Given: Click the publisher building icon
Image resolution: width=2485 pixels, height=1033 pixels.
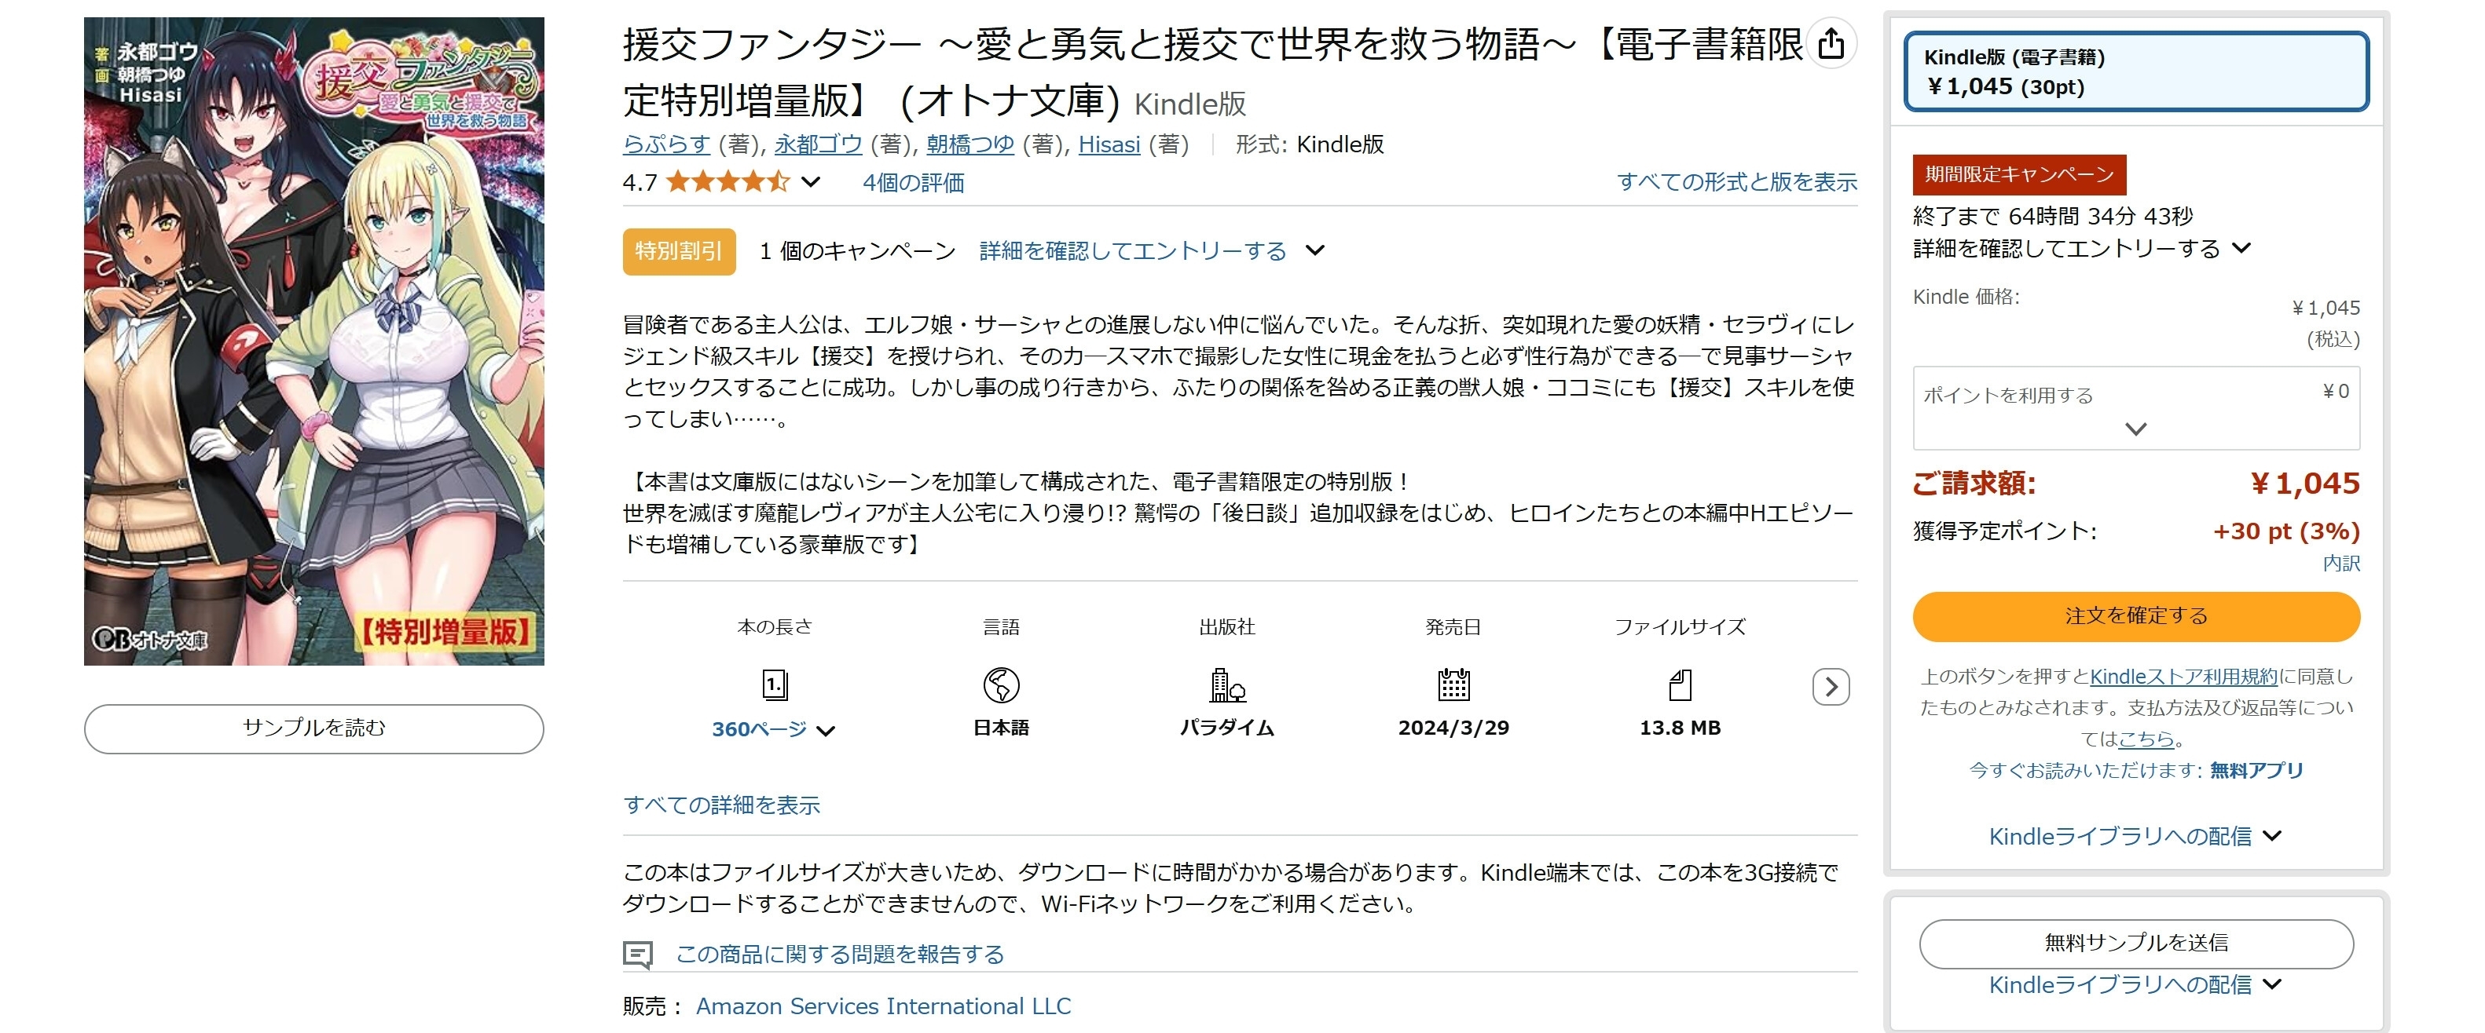Looking at the screenshot, I should point(1227,685).
